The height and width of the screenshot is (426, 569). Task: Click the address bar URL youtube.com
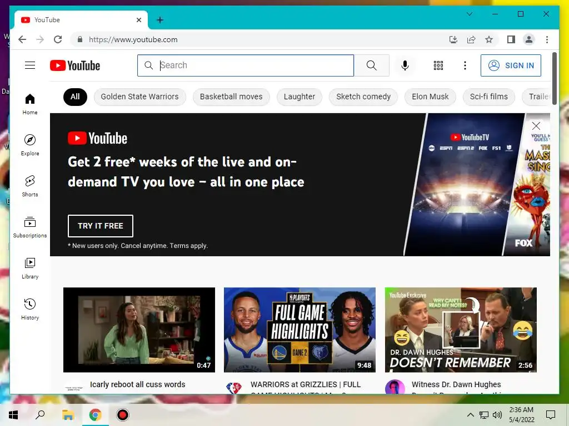[x=133, y=39]
